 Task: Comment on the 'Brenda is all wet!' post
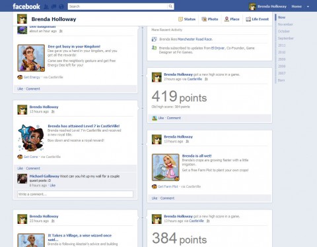coord(167,198)
